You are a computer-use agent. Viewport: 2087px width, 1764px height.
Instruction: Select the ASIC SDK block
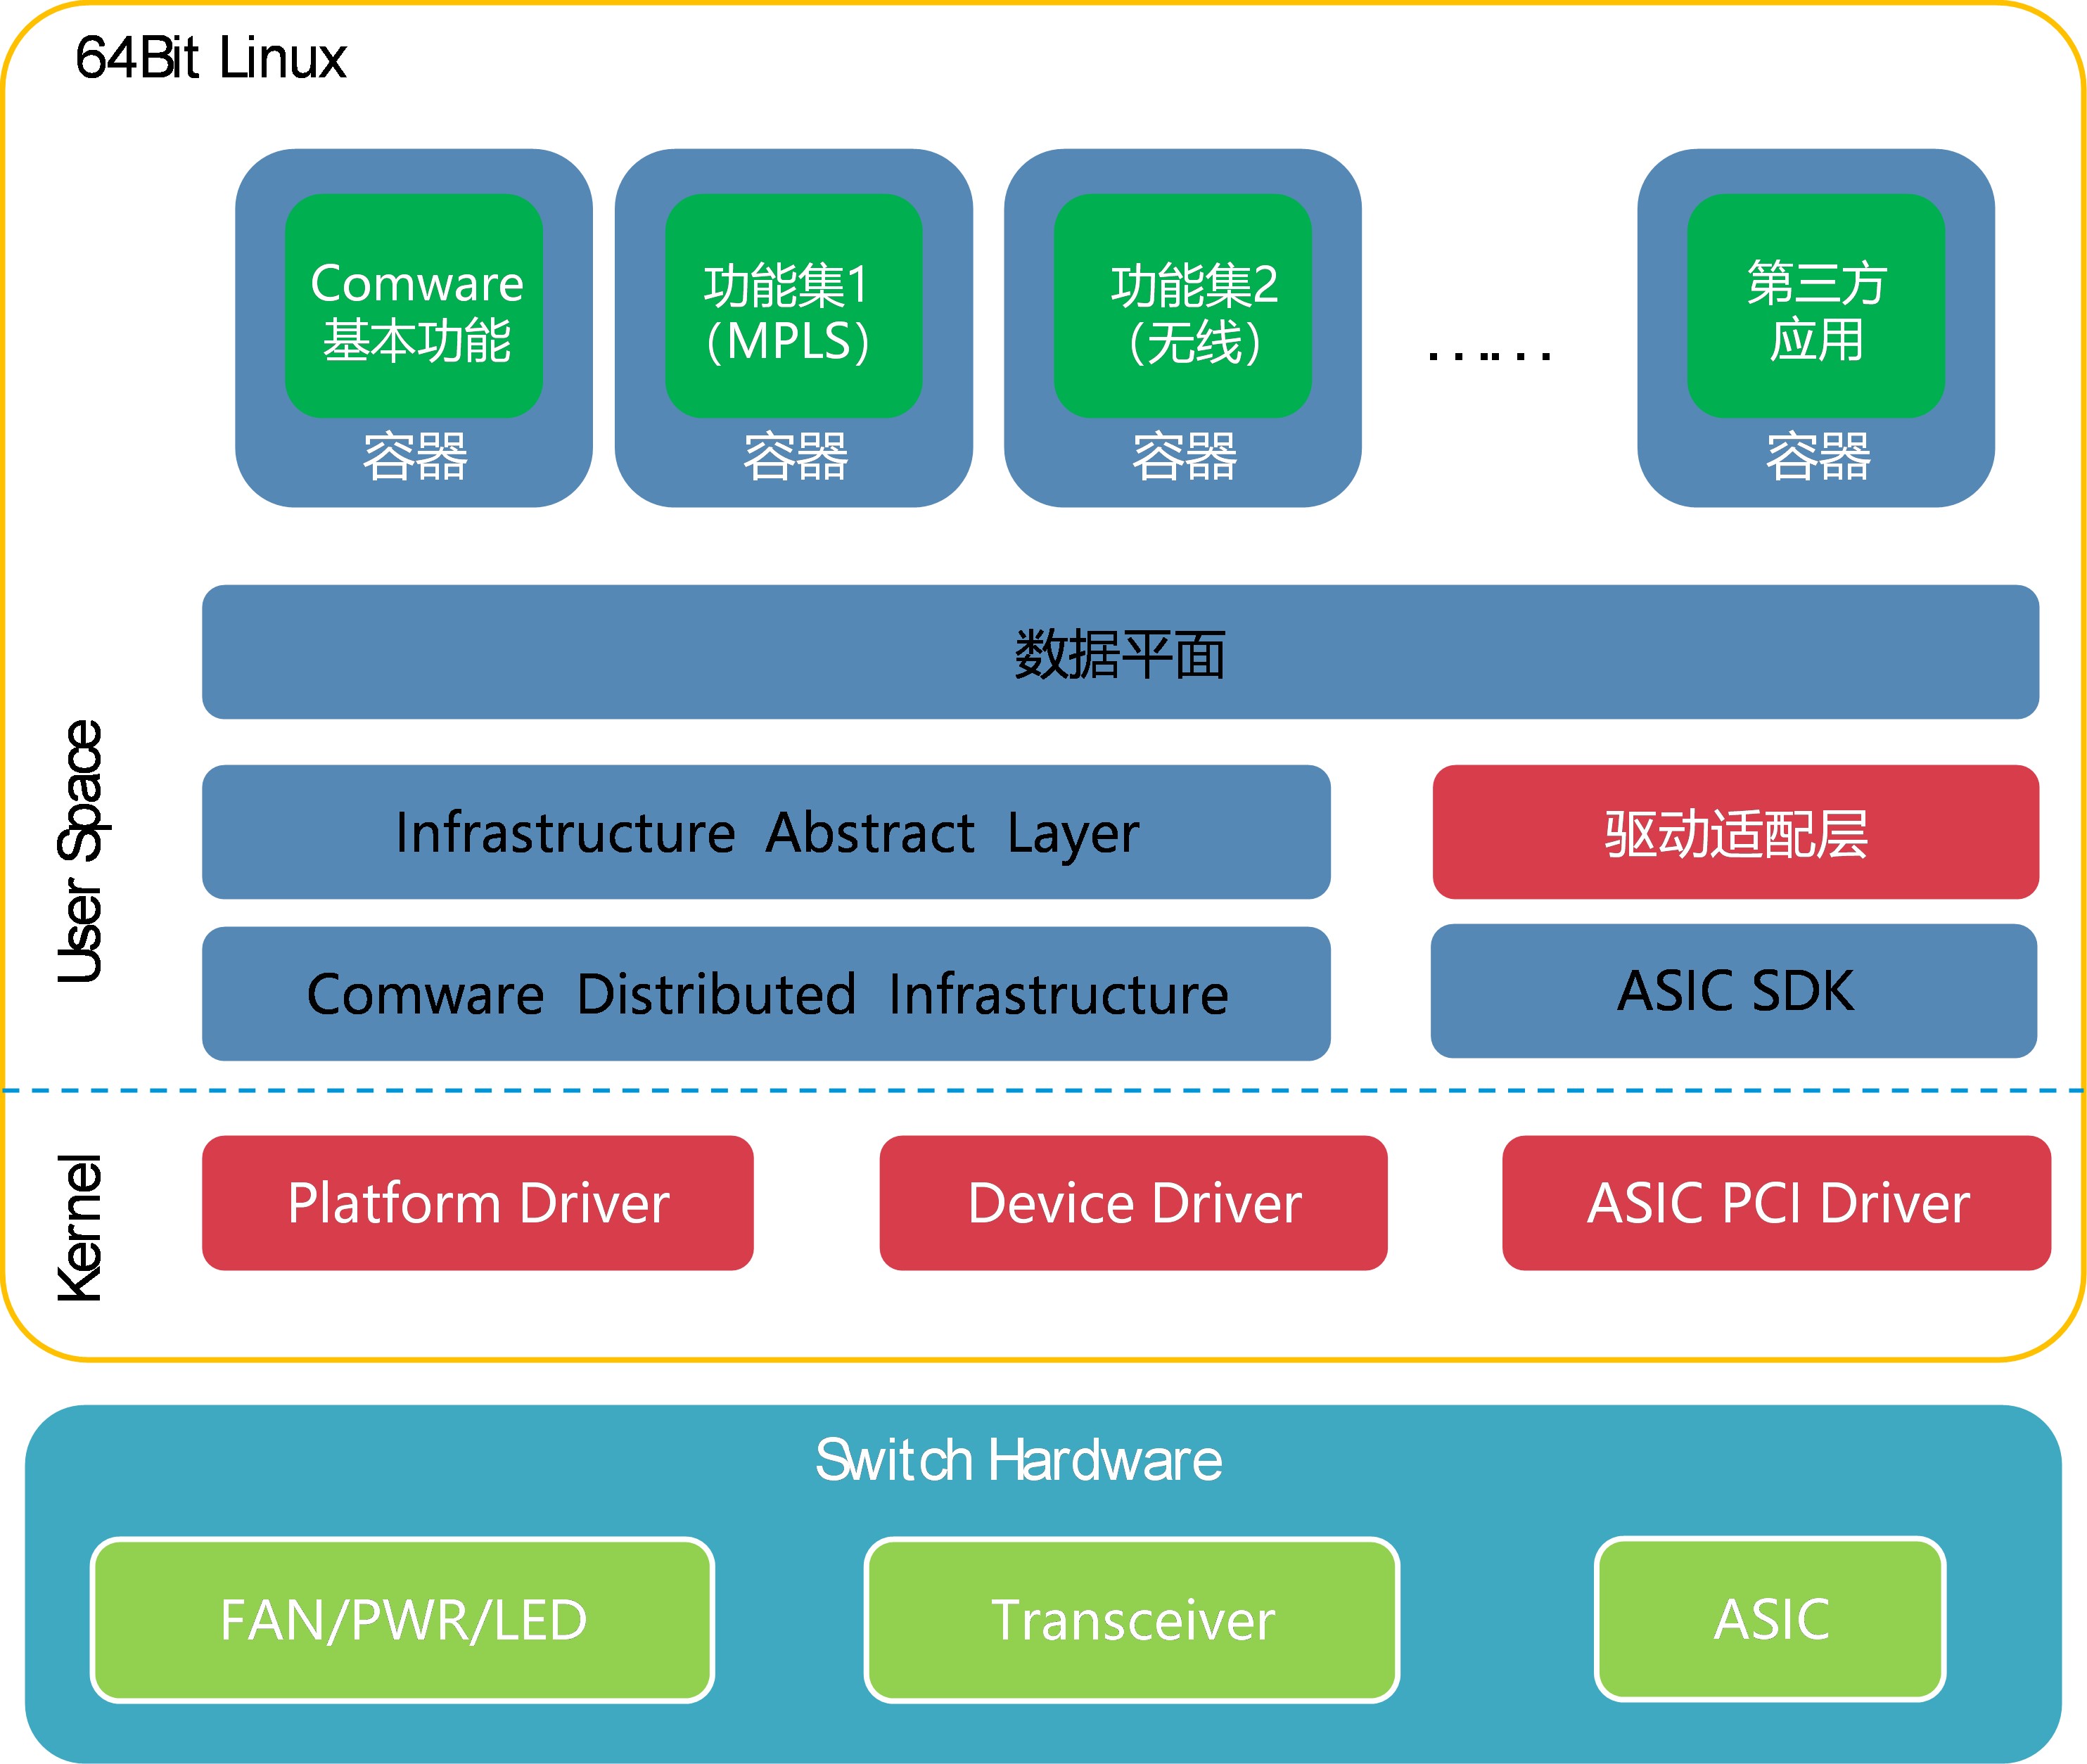pos(1734,991)
